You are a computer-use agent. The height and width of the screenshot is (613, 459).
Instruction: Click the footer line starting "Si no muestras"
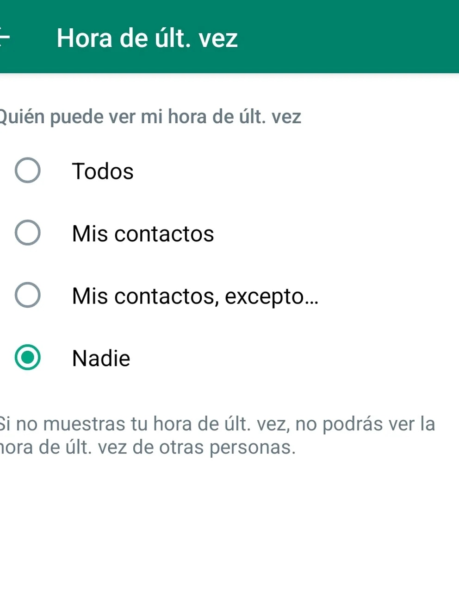[x=217, y=424]
